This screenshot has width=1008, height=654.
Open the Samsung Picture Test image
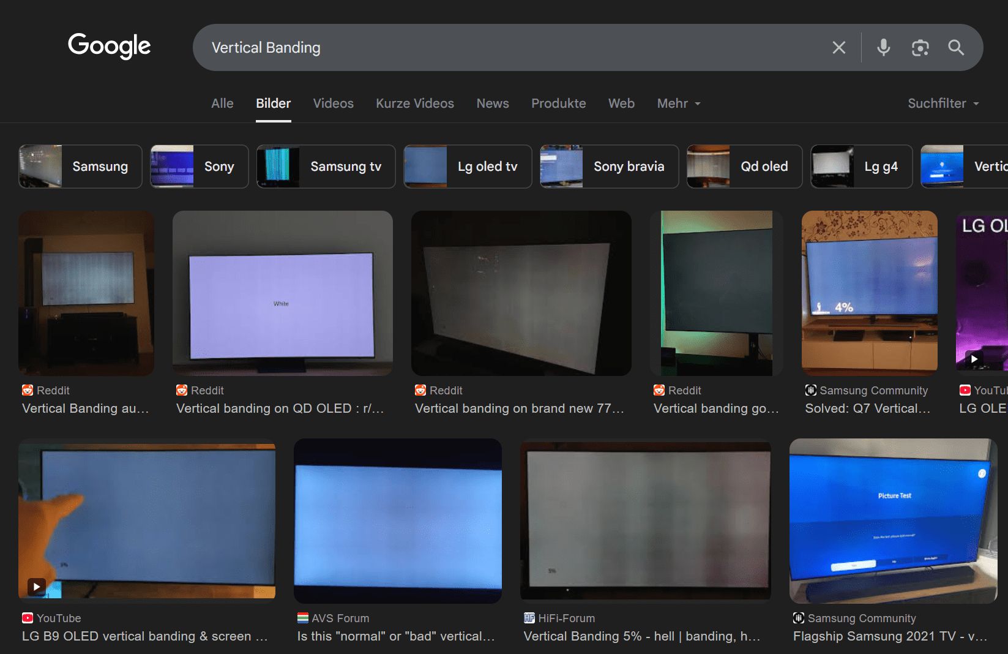point(894,521)
